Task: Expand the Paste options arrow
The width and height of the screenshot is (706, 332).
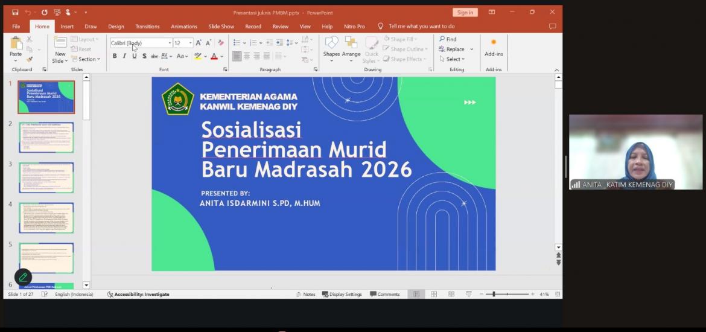Action: [x=16, y=61]
